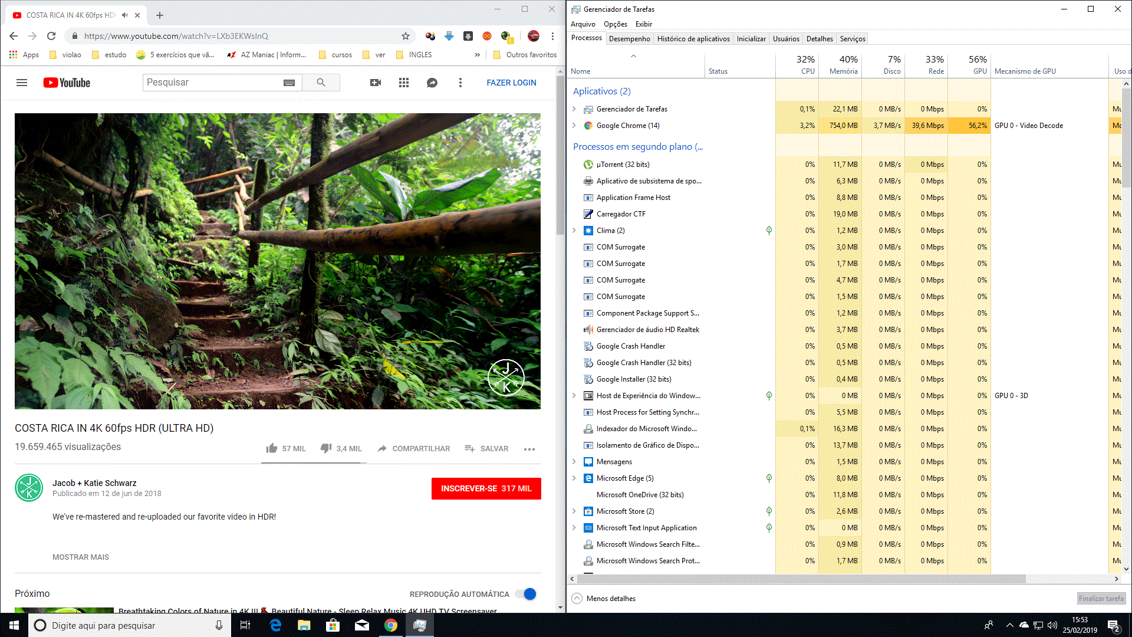This screenshot has height=637, width=1132.
Task: Click the save icon on the video
Action: (469, 448)
